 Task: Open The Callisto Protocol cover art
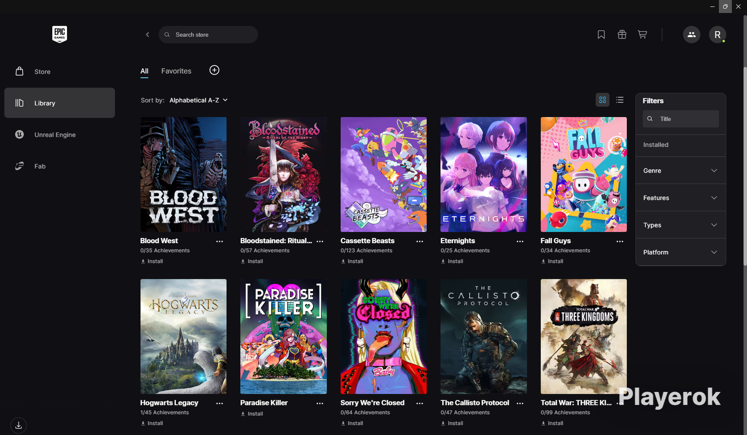tap(484, 337)
